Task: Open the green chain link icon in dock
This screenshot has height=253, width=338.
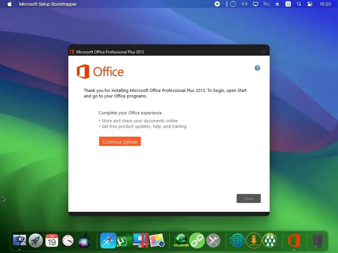Action: click(197, 240)
